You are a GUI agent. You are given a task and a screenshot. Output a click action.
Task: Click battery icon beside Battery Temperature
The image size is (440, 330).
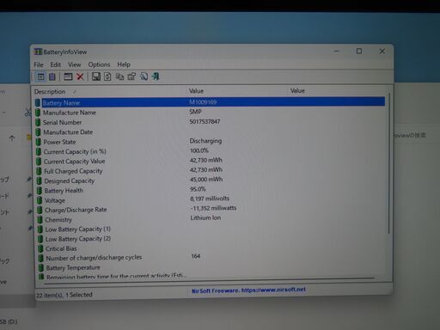(x=40, y=267)
